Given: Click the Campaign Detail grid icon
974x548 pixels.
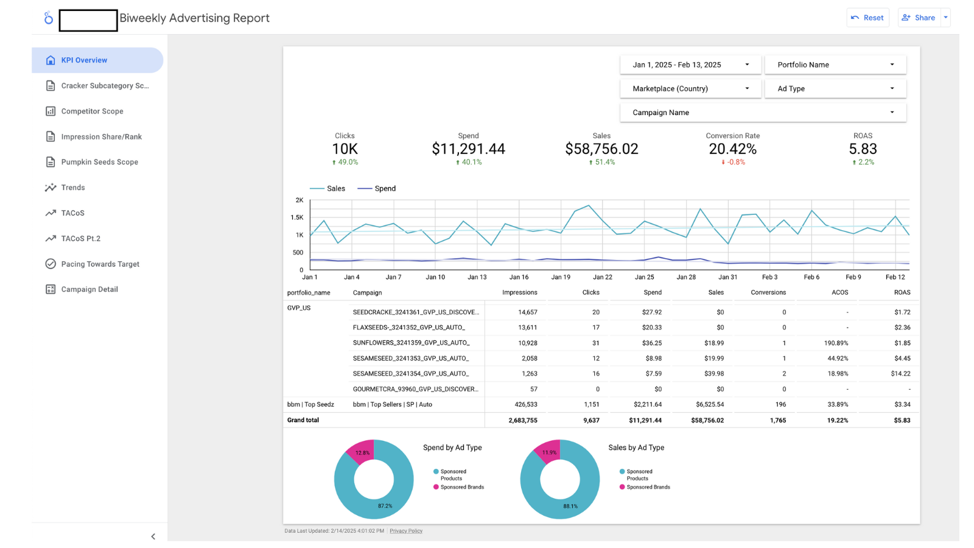Looking at the screenshot, I should pos(51,289).
